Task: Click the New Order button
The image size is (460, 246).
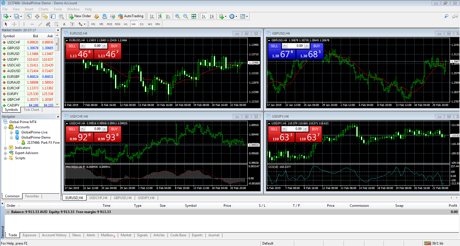Action: coord(80,16)
